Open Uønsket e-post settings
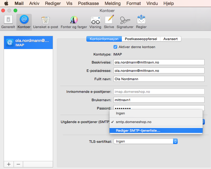 click(46, 22)
